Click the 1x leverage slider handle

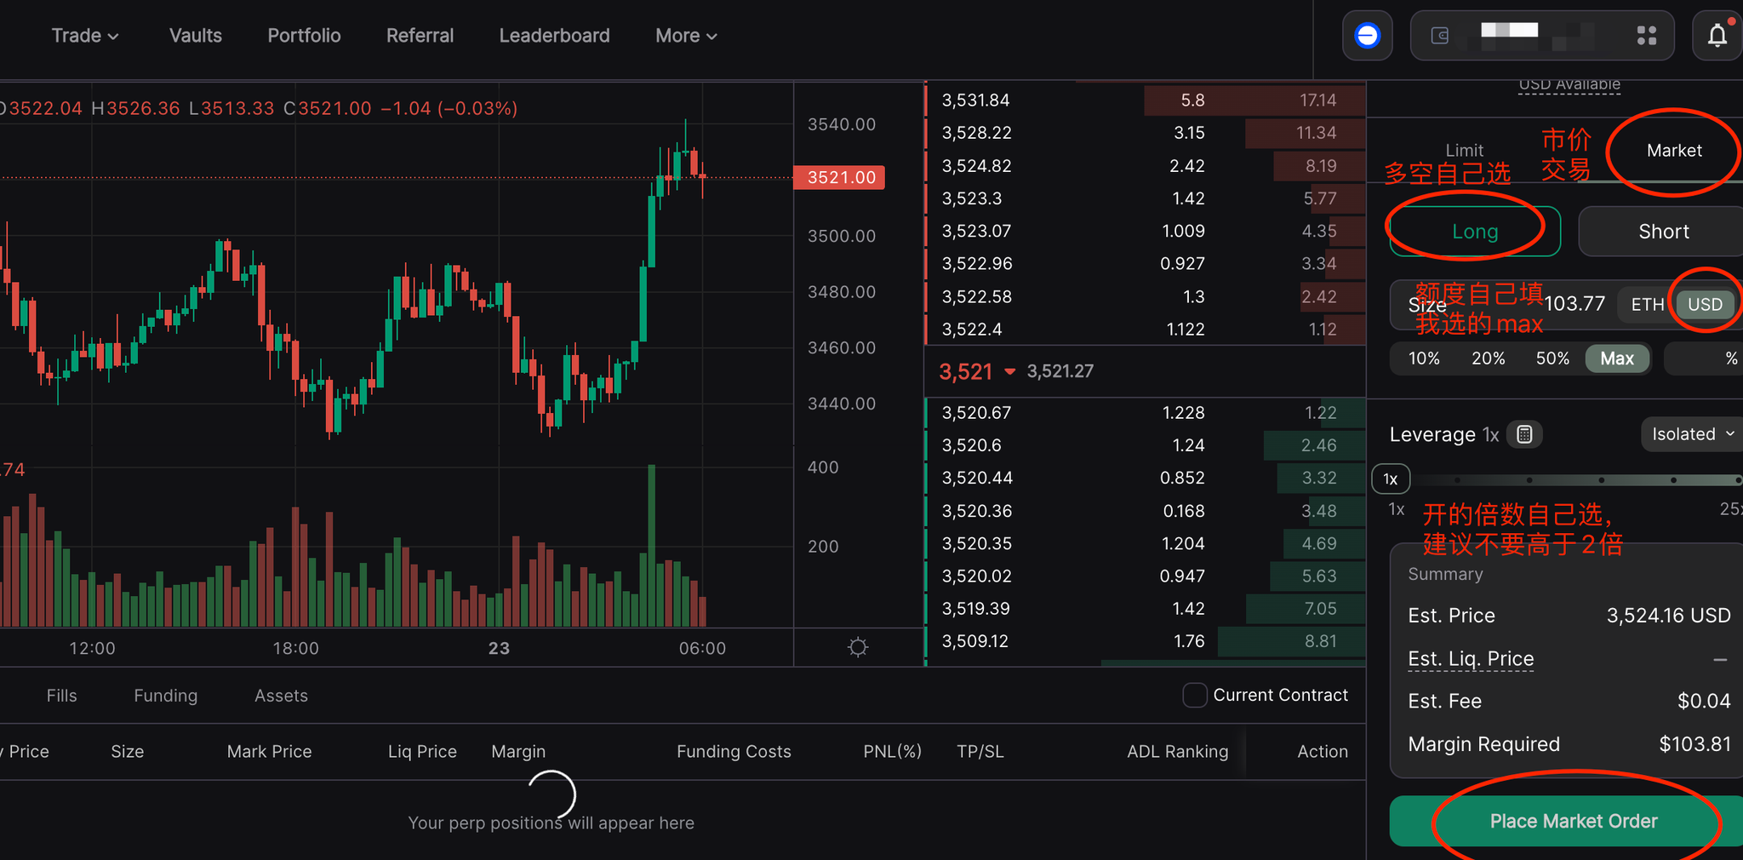1391,479
